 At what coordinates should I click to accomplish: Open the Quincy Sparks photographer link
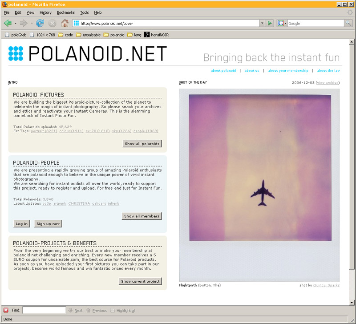[x=326, y=285]
